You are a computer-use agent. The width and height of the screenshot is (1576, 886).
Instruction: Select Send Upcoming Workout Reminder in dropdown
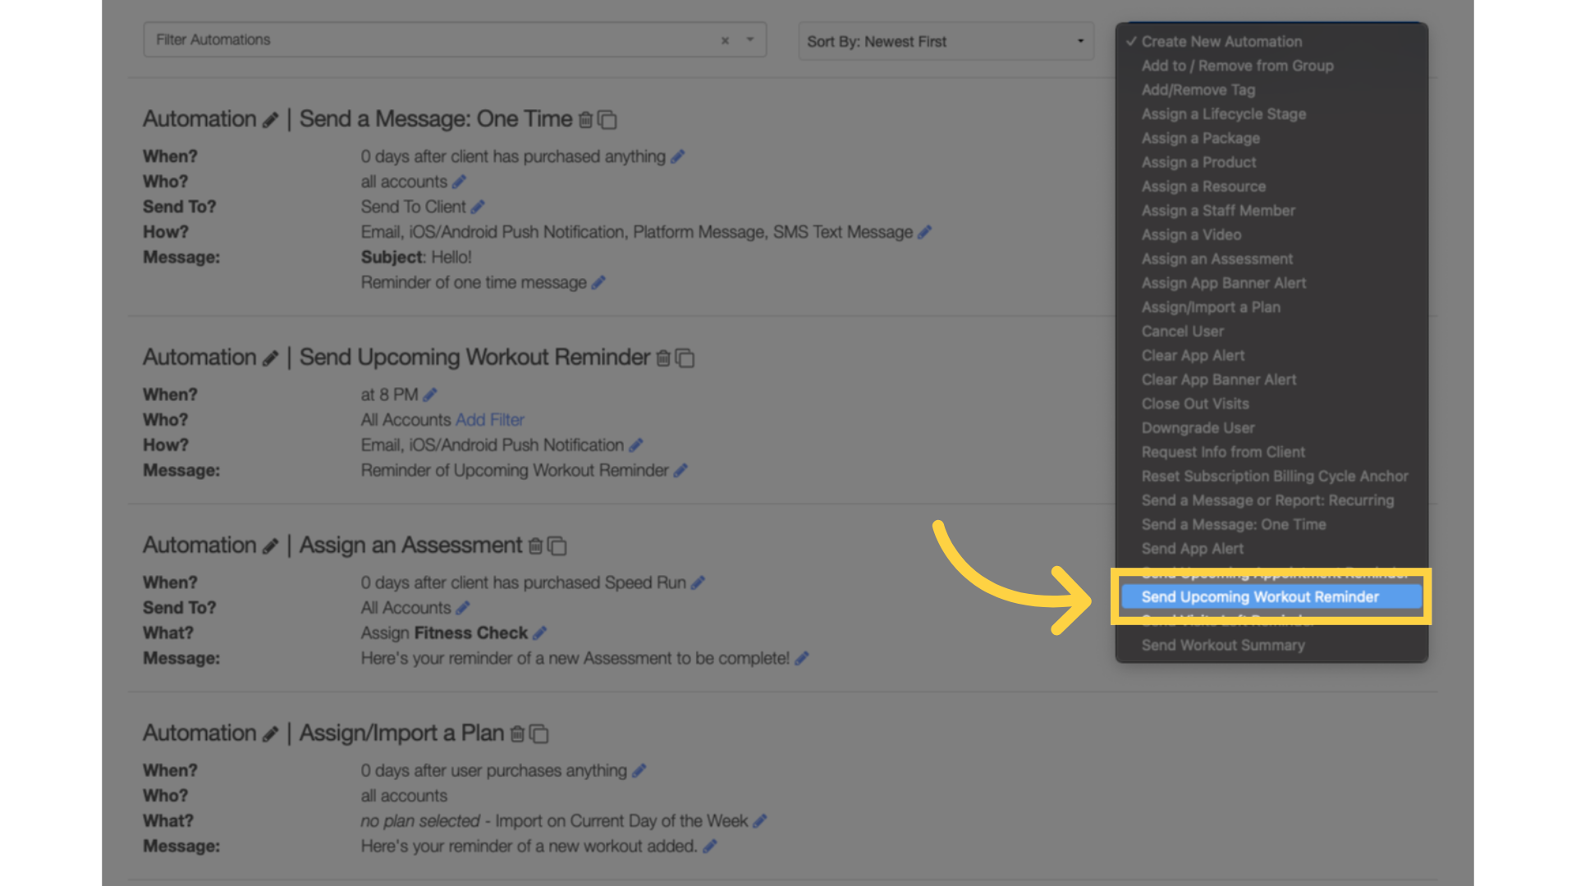pos(1271,597)
